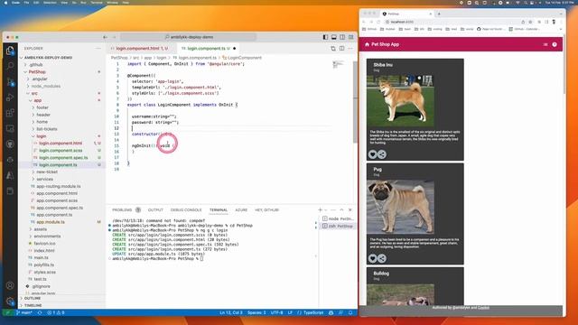Go back with the VS Code navigation arrow
This screenshot has width=578, height=325.
pos(105,37)
